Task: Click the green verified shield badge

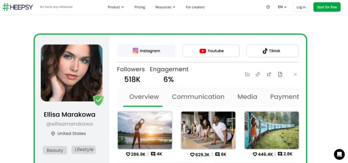Action: 99,100
